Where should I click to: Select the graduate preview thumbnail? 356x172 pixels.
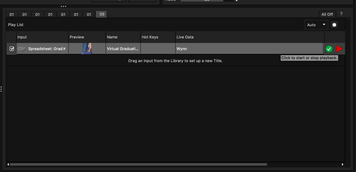click(x=87, y=49)
